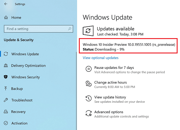Image resolution: width=180 pixels, height=130 pixels.
Task: Click the update history clock icon
Action: [x=88, y=98]
